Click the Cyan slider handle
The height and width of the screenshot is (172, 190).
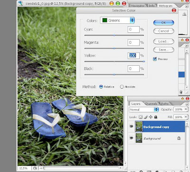tap(114, 35)
